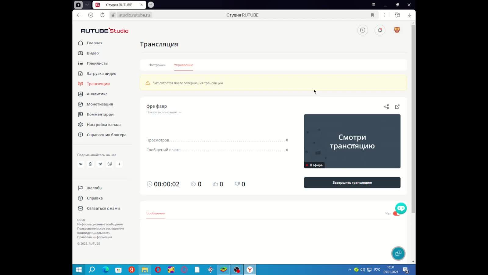The width and height of the screenshot is (488, 275).
Task: Click the В эфире live badge
Action: [x=315, y=165]
